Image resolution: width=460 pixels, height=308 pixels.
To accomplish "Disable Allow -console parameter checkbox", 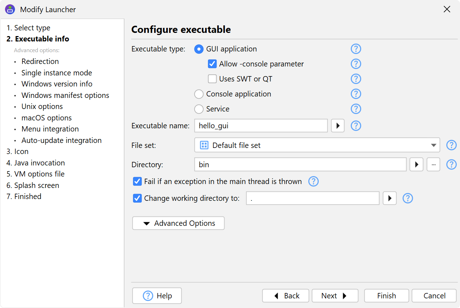I will 212,64.
